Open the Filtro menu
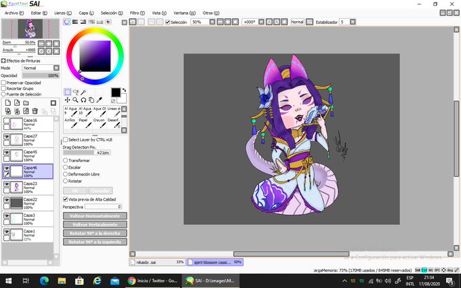Image resolution: width=461 pixels, height=288 pixels. (x=138, y=13)
